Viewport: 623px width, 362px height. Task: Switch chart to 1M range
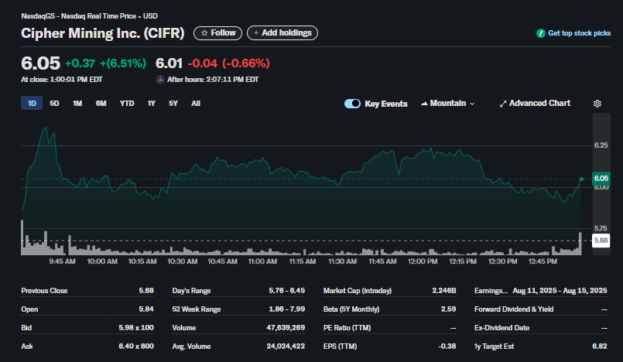pos(77,103)
